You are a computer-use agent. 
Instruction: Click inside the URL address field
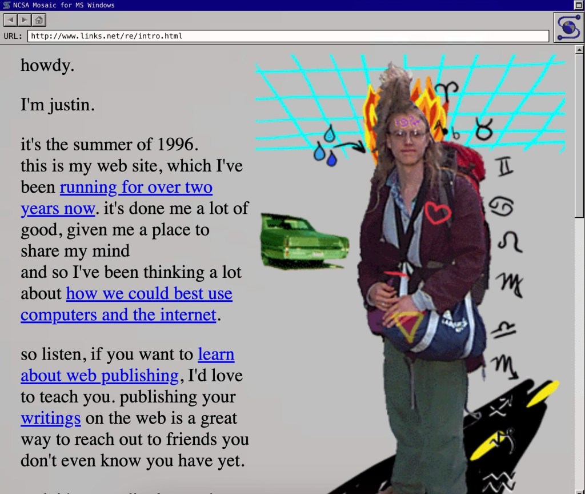click(288, 36)
